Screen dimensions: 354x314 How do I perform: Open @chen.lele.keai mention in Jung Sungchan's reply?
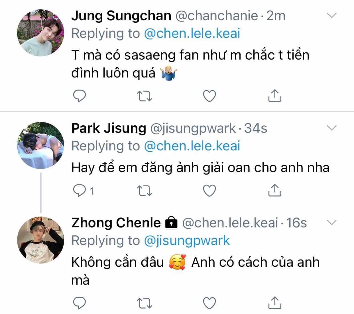[x=192, y=34]
